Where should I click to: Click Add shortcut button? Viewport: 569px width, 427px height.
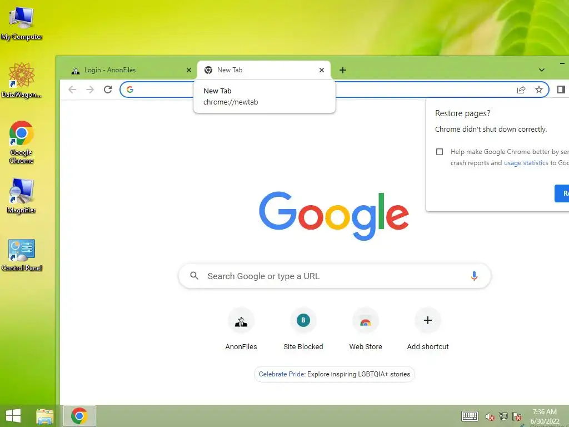tap(428, 329)
